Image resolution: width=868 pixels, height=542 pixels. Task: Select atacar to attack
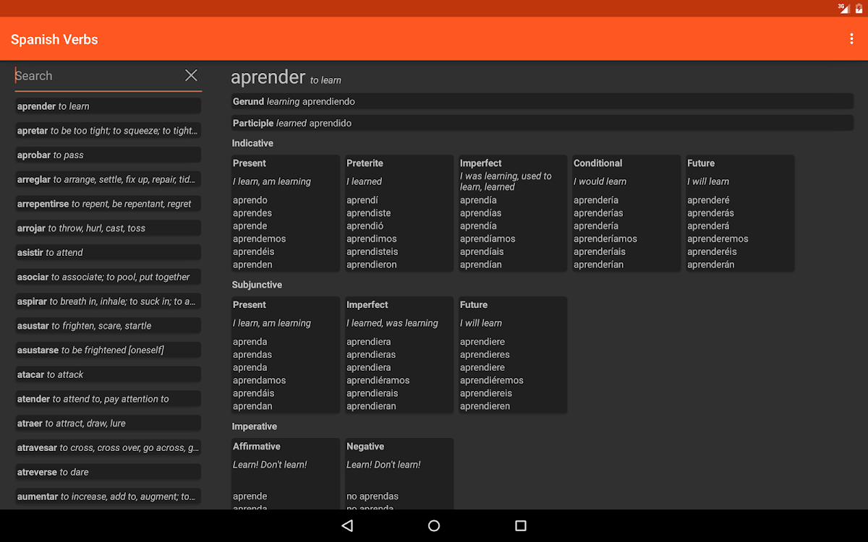pyautogui.click(x=108, y=374)
